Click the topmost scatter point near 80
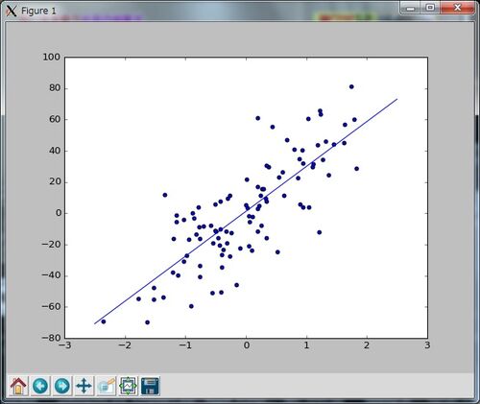 pos(351,86)
